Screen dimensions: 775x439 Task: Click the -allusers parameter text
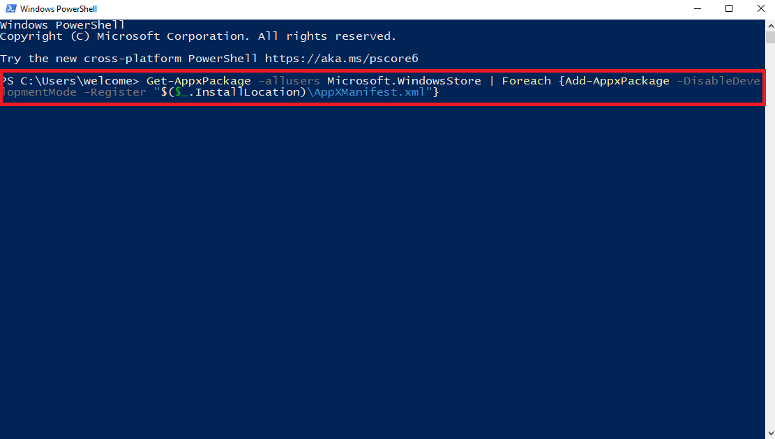click(289, 81)
